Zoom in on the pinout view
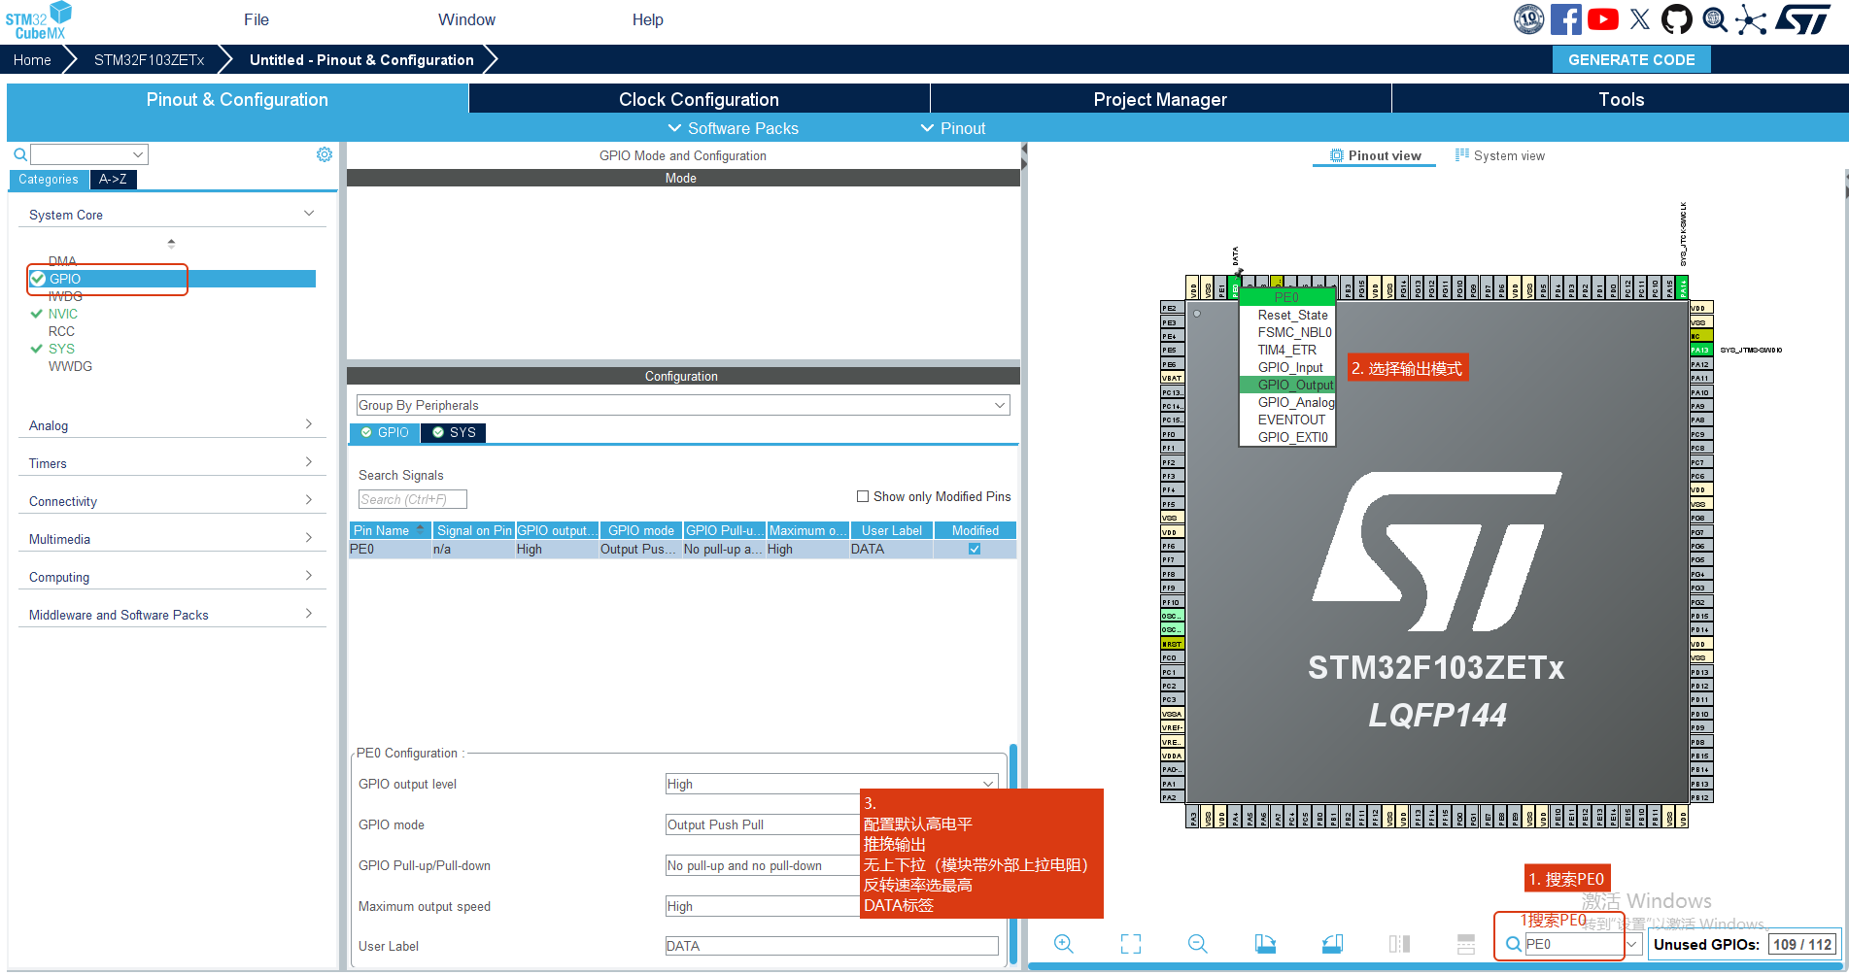Image resolution: width=1849 pixels, height=975 pixels. [x=1064, y=944]
